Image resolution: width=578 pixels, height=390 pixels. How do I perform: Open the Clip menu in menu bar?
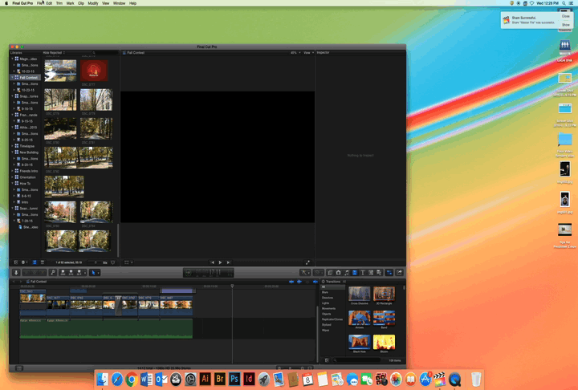click(x=81, y=3)
